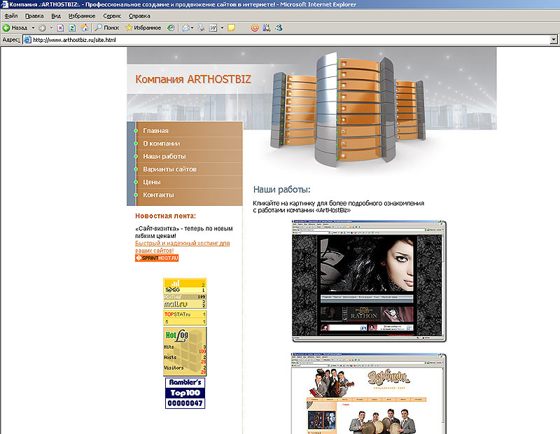This screenshot has width=560, height=434.
Task: Open the О компании page link
Action: [162, 143]
